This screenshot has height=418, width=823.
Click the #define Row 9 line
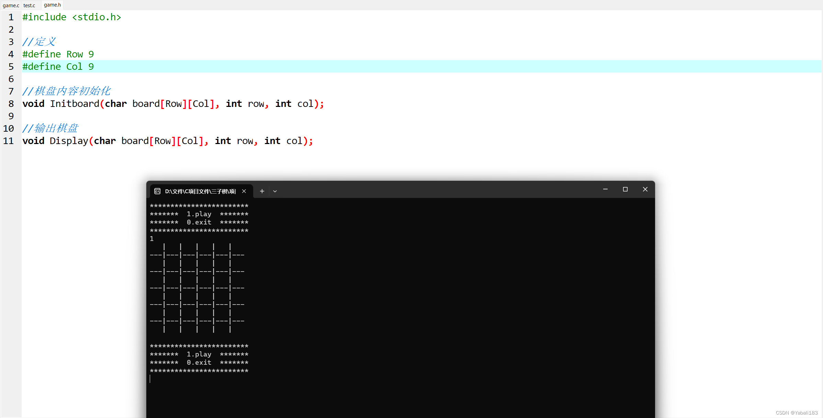58,54
